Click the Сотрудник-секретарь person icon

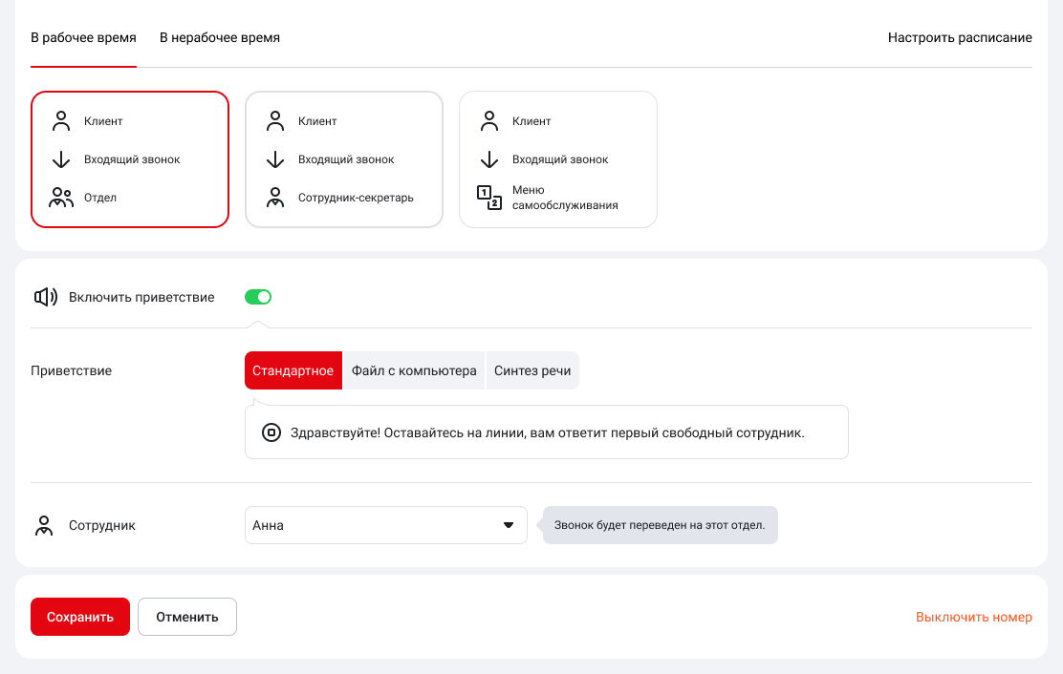click(275, 198)
